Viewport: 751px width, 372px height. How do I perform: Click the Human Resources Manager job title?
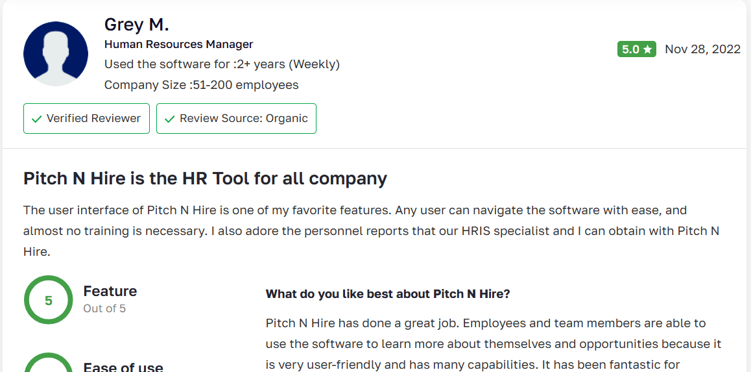pos(178,44)
